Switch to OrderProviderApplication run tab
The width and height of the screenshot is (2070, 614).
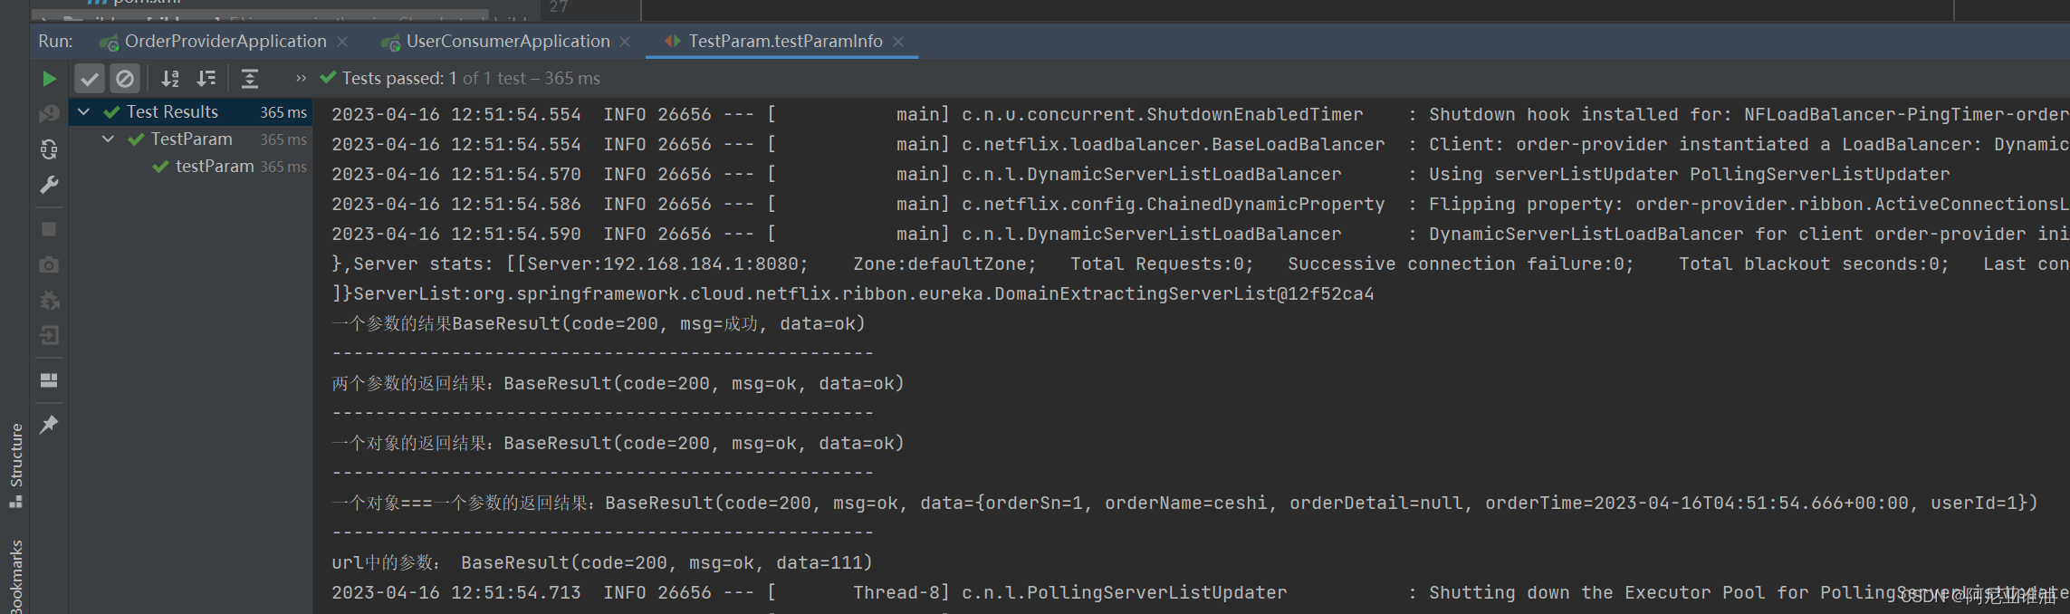point(225,41)
